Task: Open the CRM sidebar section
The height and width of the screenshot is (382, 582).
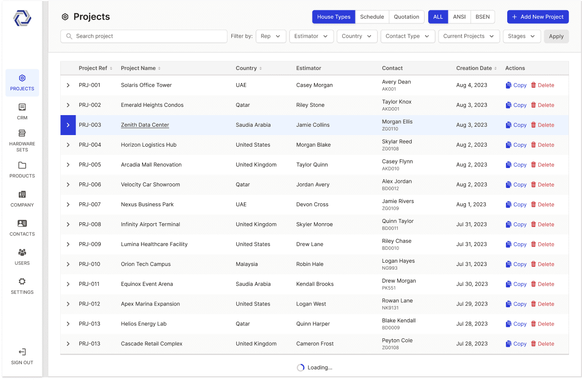Action: point(22,112)
